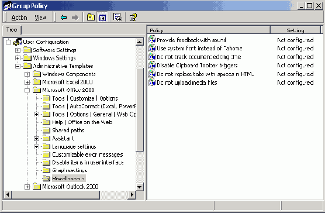Select Disable Clipboard Toolbar triggers policy
The width and height of the screenshot is (325, 213).
click(197, 66)
